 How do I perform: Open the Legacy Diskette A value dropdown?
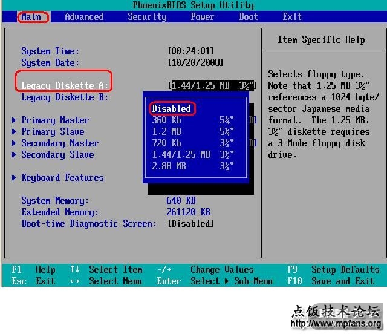[212, 85]
